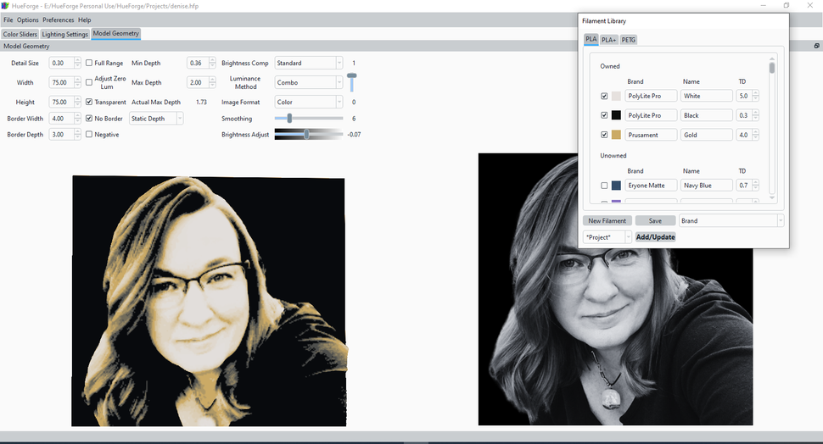The width and height of the screenshot is (823, 444).
Task: Click the White filament color swatch
Action: [616, 96]
